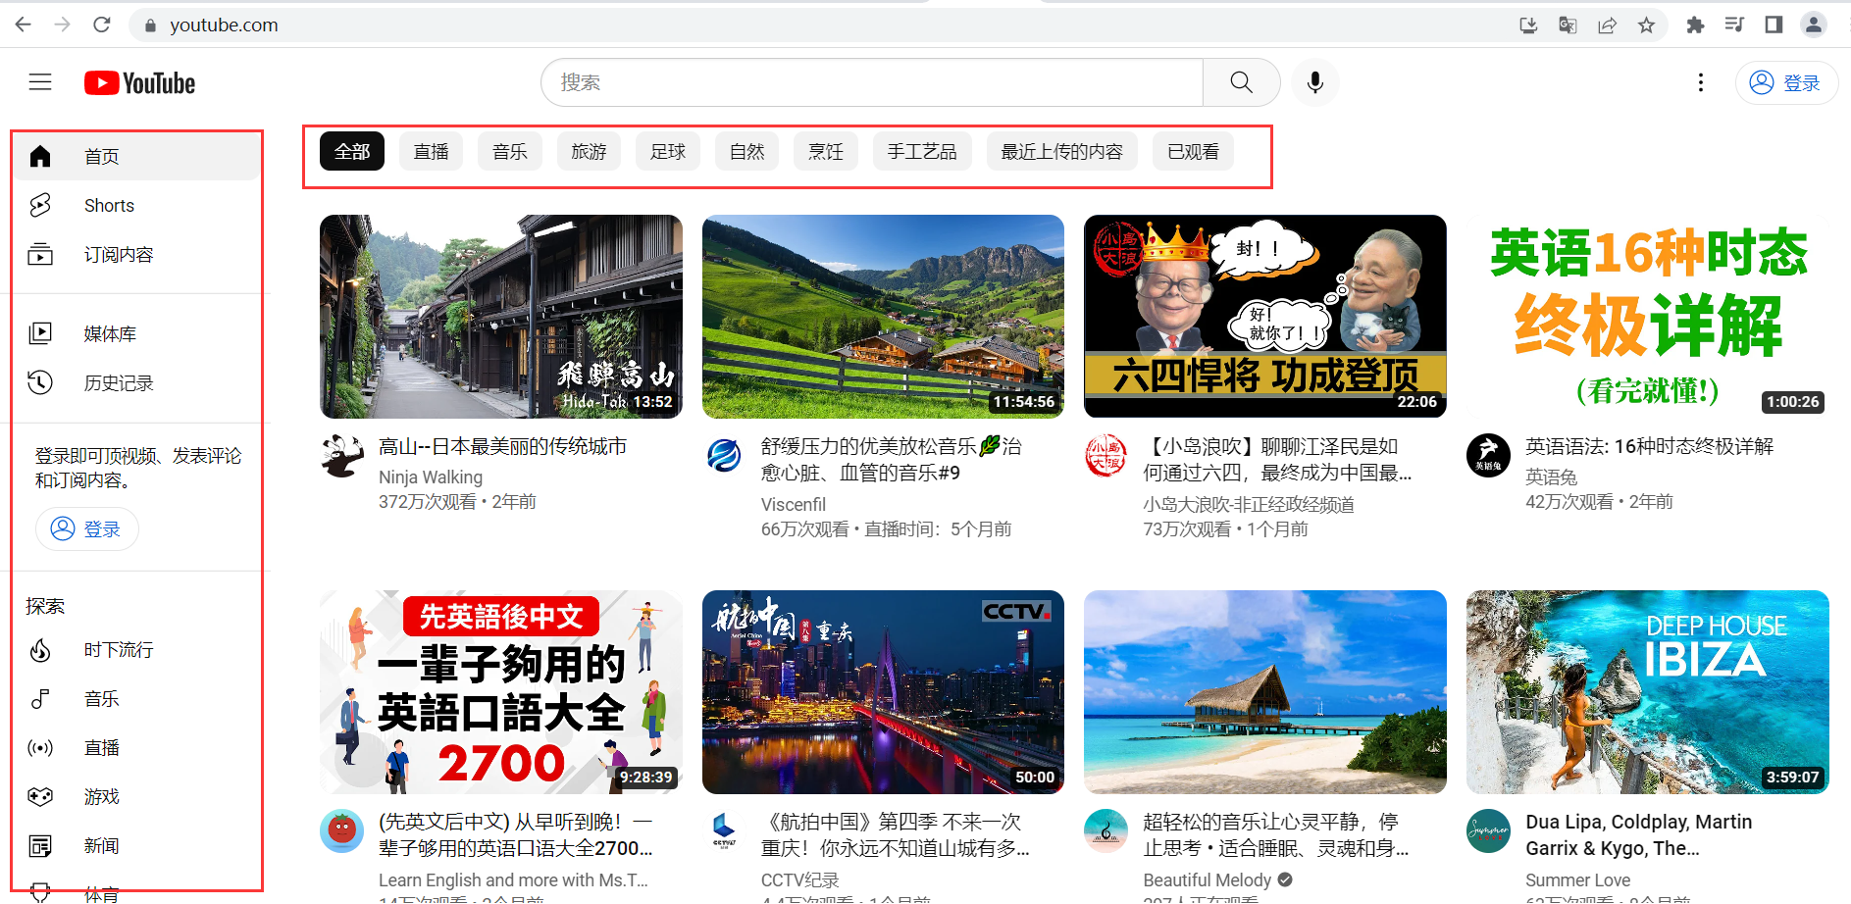This screenshot has width=1851, height=904.
Task: Select the 旅游 filter chip
Action: point(589,151)
